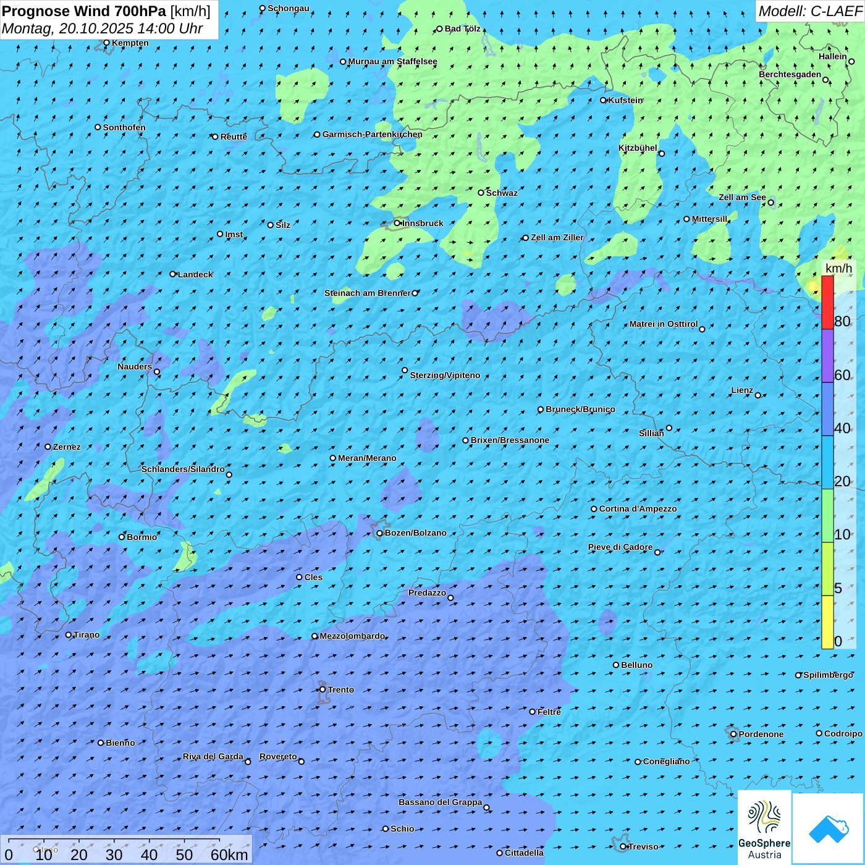Click the Innsbruck city marker
Image resolution: width=865 pixels, height=865 pixels.
click(x=397, y=223)
